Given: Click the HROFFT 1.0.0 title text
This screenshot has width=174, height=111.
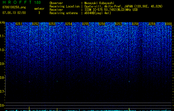Looking at the screenshot, I should tap(22, 2).
